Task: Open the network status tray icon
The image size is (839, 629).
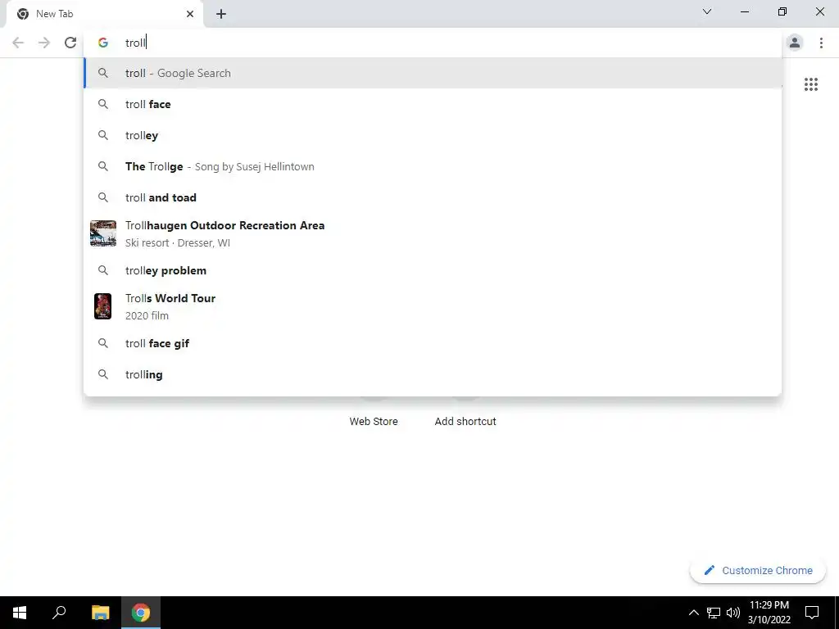Action: tap(714, 613)
